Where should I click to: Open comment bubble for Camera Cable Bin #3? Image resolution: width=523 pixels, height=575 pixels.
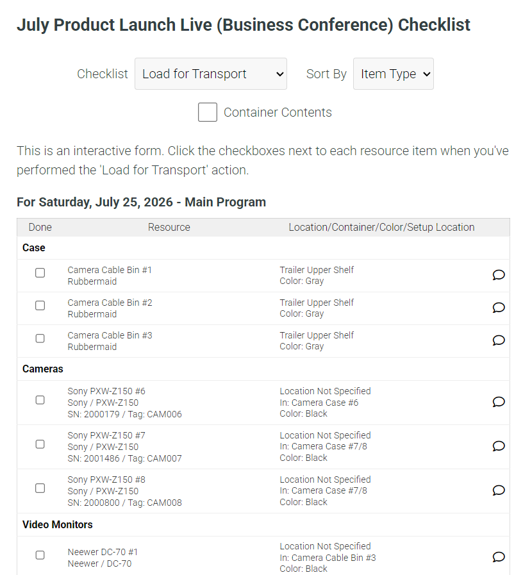tap(499, 340)
